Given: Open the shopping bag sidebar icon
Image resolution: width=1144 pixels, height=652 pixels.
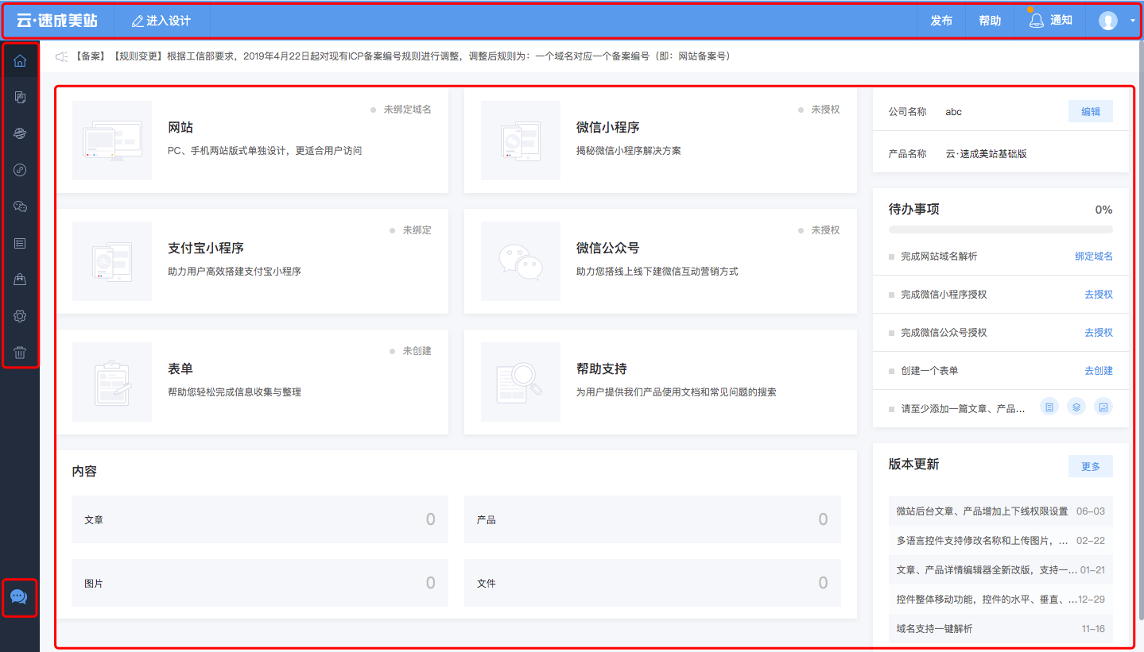Looking at the screenshot, I should click(x=20, y=280).
